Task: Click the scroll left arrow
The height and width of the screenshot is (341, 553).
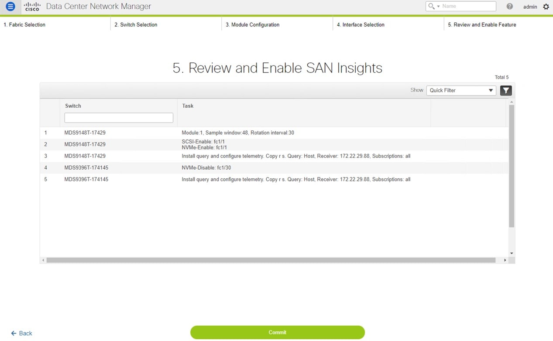Action: [43, 260]
